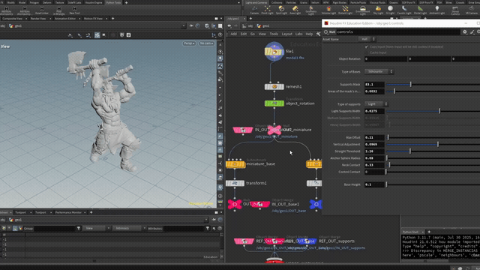Expand the spreadsheet geo1 path dropdown arrow
Image resolution: width=480 pixels, height=270 pixels.
click(x=205, y=220)
